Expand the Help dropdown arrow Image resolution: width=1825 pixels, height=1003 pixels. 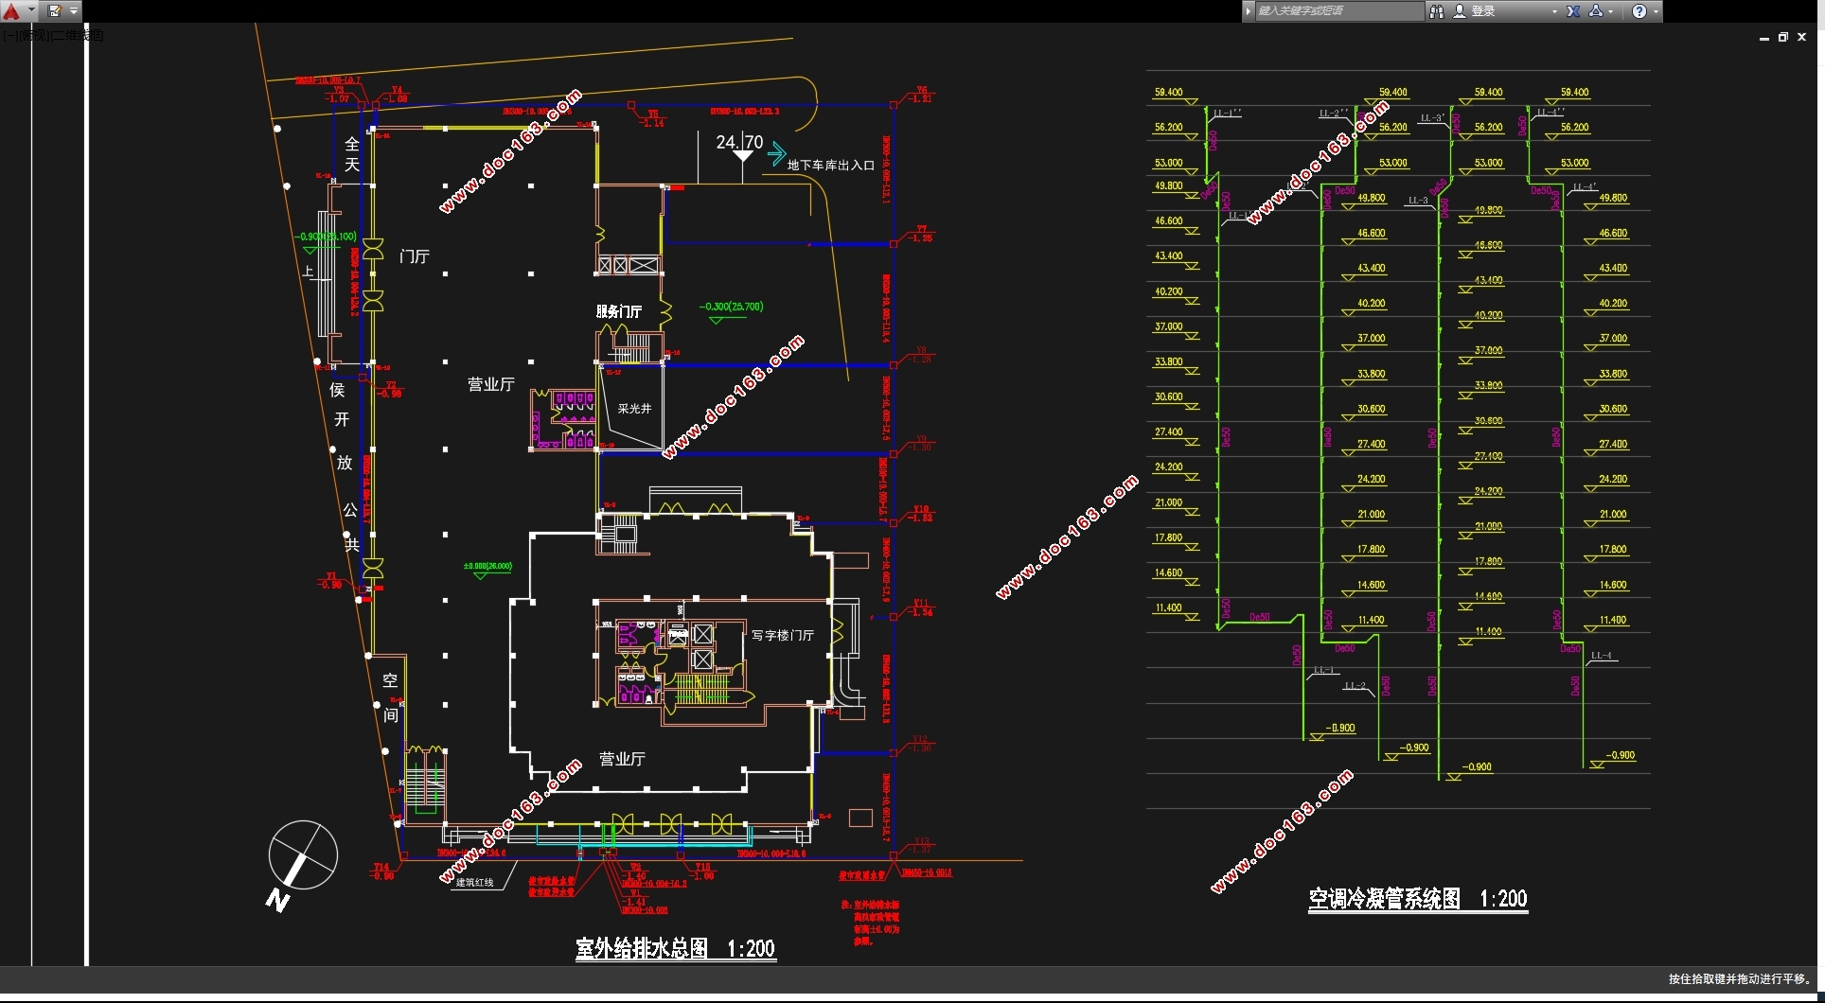pos(1656,11)
